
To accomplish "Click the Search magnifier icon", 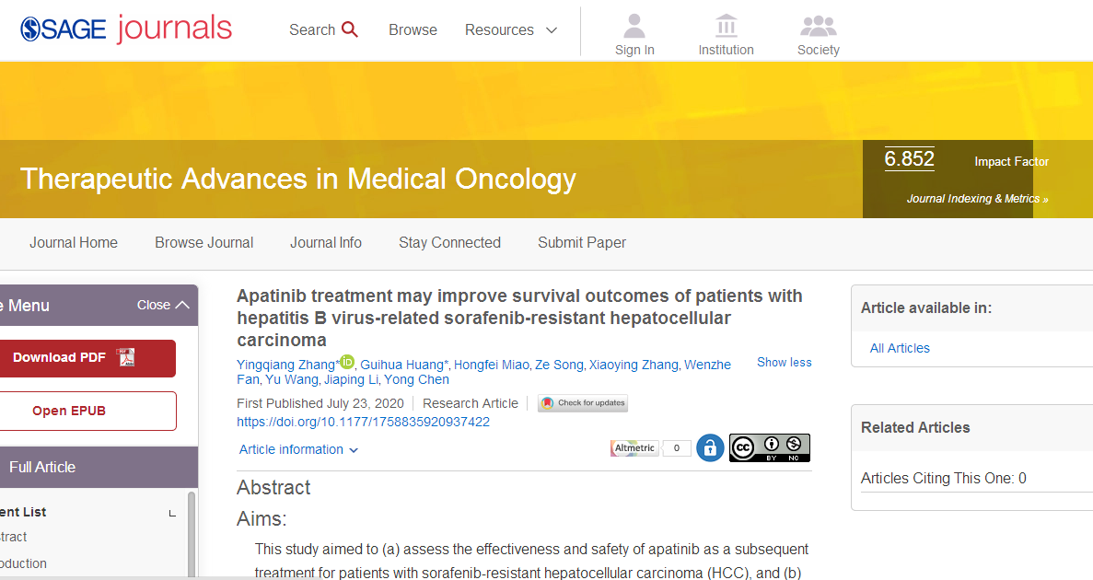I will tap(350, 29).
